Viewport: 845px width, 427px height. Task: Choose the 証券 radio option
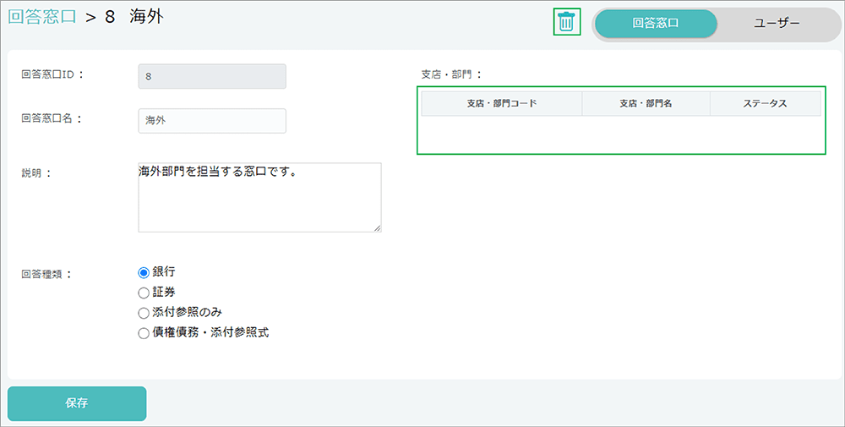[143, 293]
